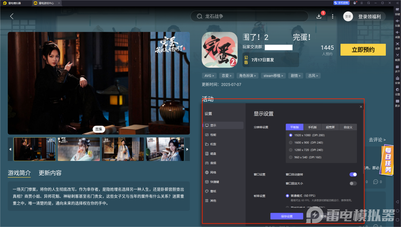Open 机型 settings category
The image size is (401, 227).
click(x=223, y=144)
